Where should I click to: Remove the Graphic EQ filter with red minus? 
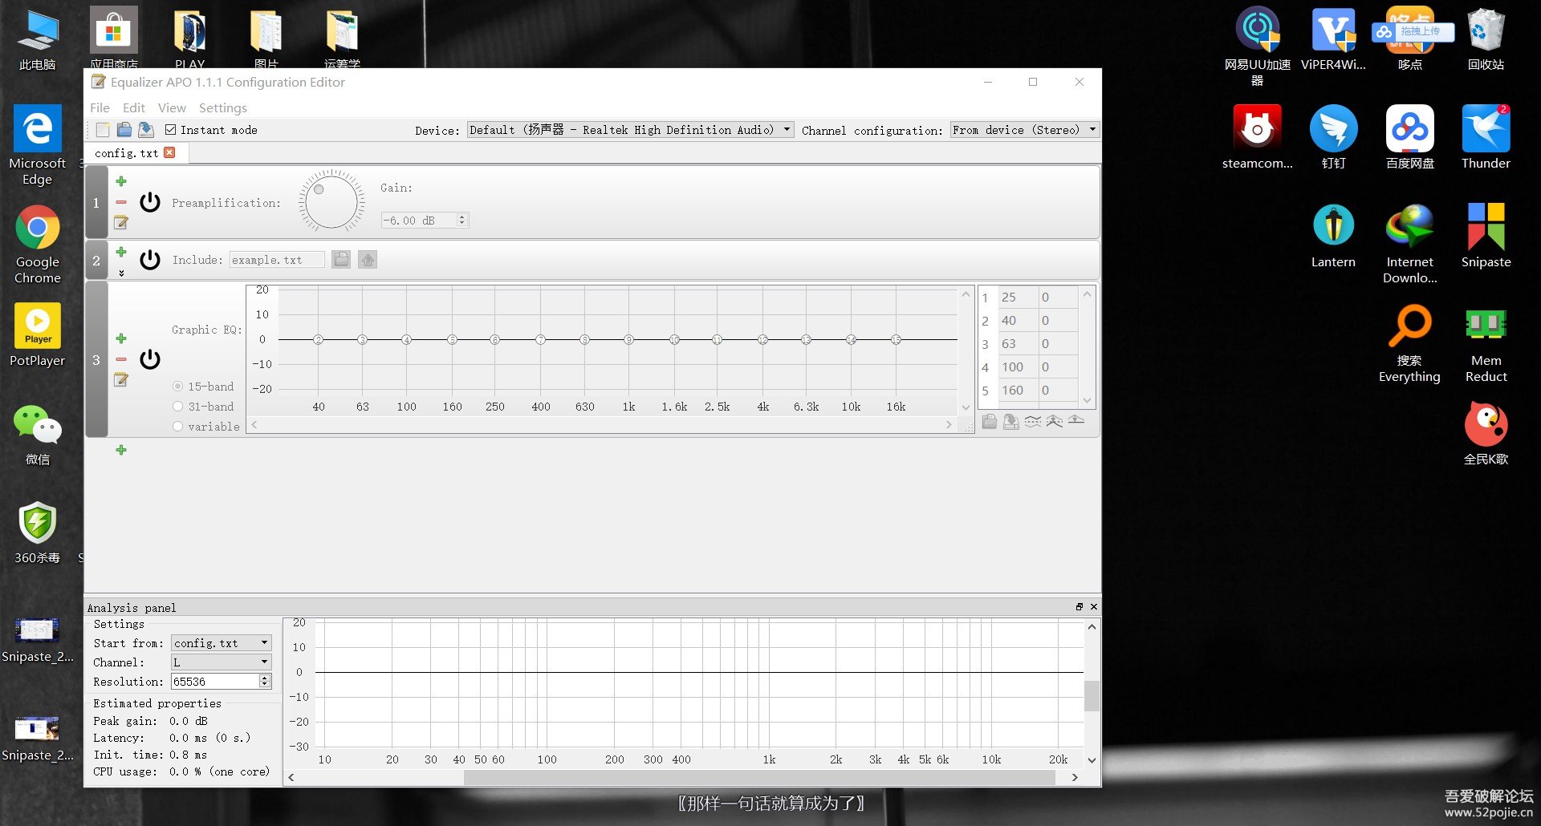coord(121,359)
